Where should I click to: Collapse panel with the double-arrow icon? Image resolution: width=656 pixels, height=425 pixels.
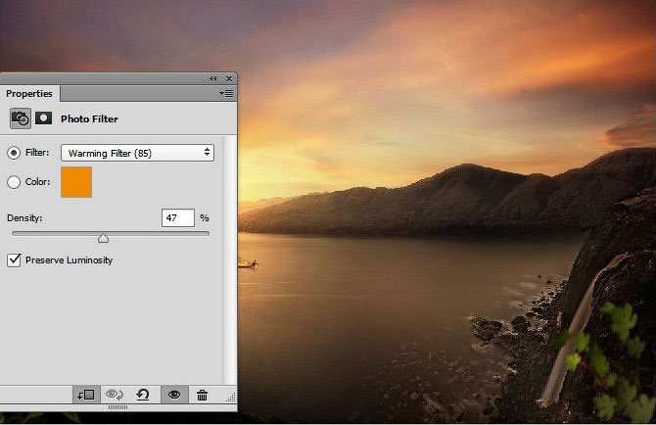point(212,78)
